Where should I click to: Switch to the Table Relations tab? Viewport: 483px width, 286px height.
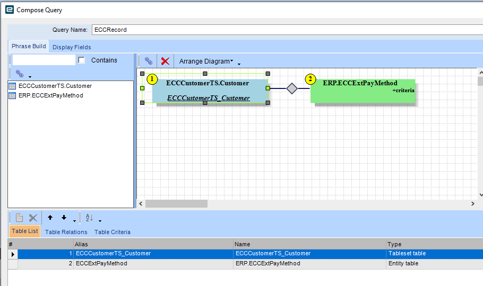[x=66, y=232]
